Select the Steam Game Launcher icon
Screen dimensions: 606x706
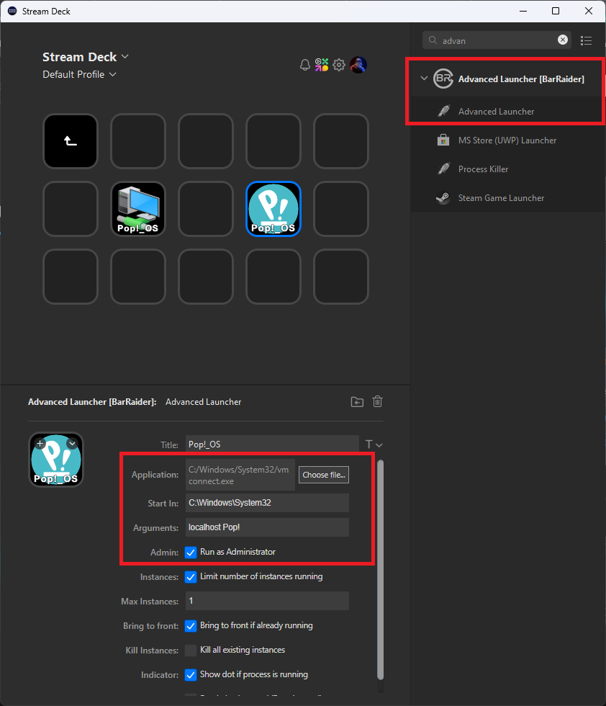[443, 197]
